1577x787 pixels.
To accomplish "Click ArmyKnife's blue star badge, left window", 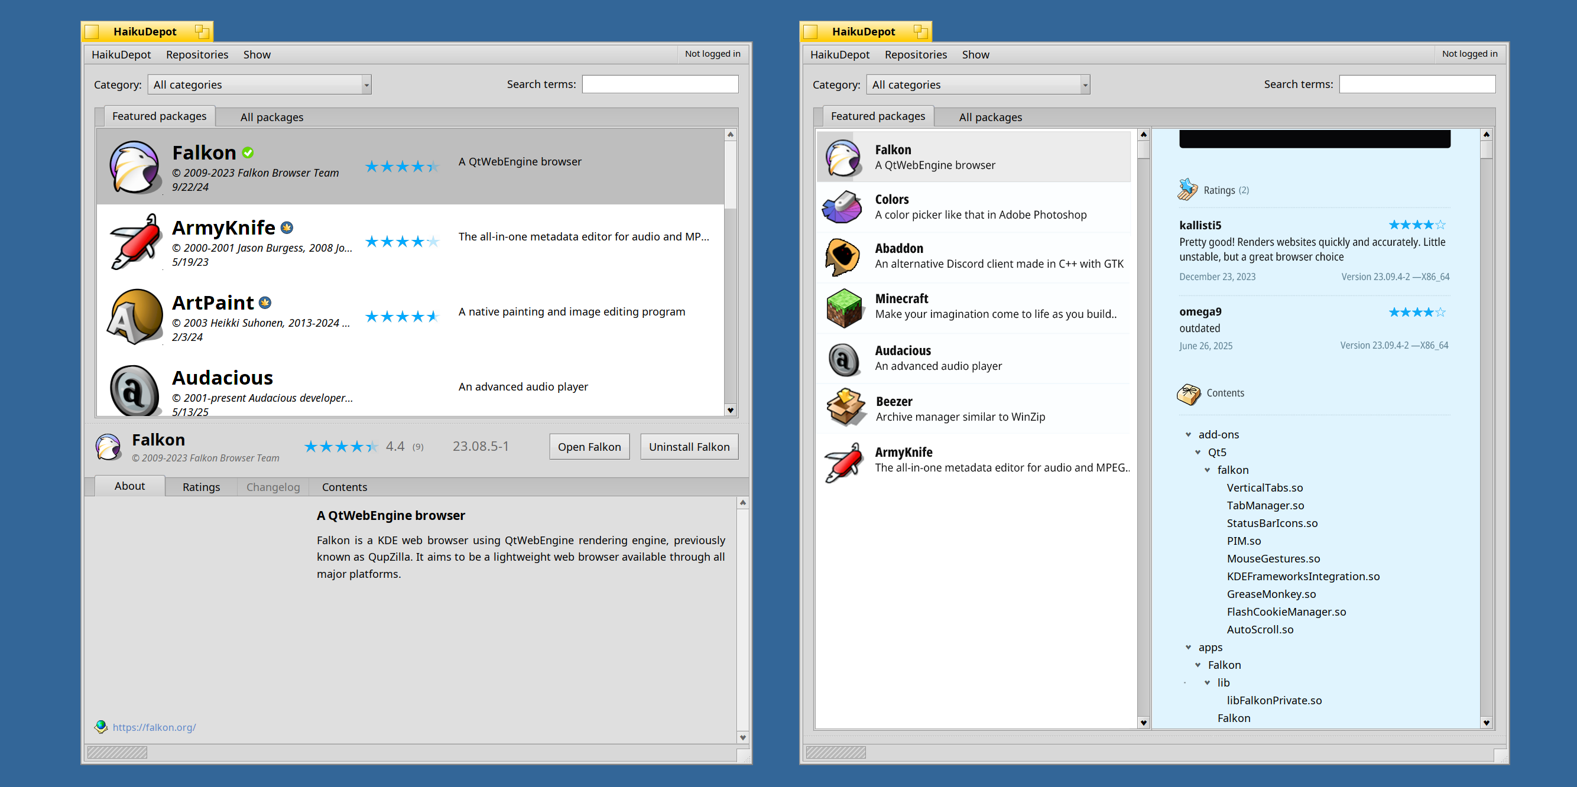I will 287,227.
